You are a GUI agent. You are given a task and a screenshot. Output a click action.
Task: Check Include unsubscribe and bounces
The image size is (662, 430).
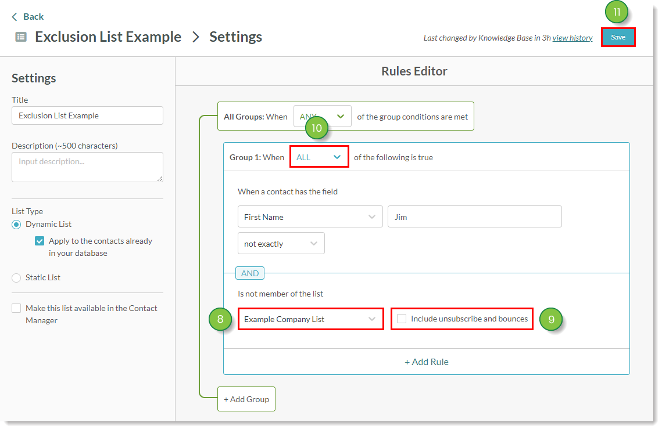402,319
